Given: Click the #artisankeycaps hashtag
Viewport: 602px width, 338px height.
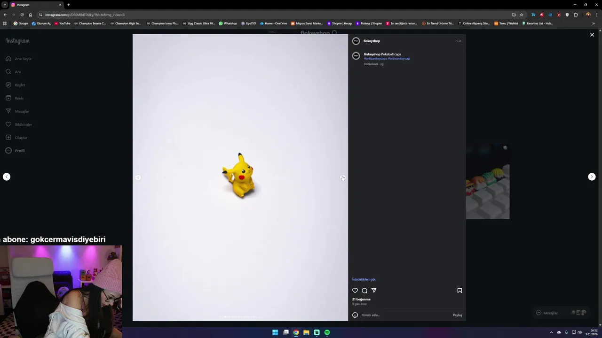Looking at the screenshot, I should (x=375, y=59).
